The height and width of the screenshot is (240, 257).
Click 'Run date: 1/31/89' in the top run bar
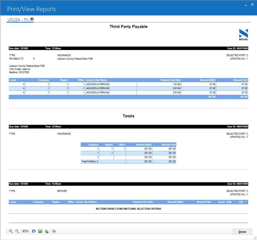pos(18,48)
